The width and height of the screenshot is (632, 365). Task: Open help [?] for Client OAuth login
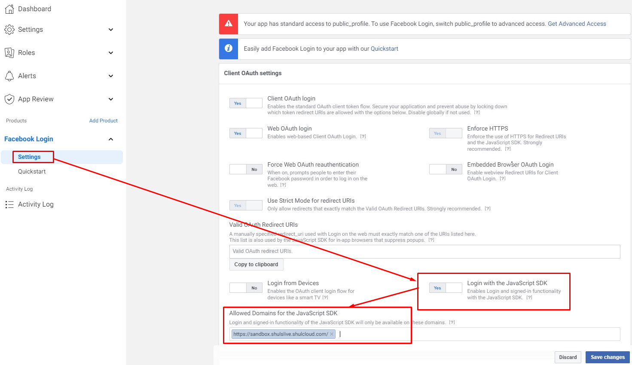point(477,113)
